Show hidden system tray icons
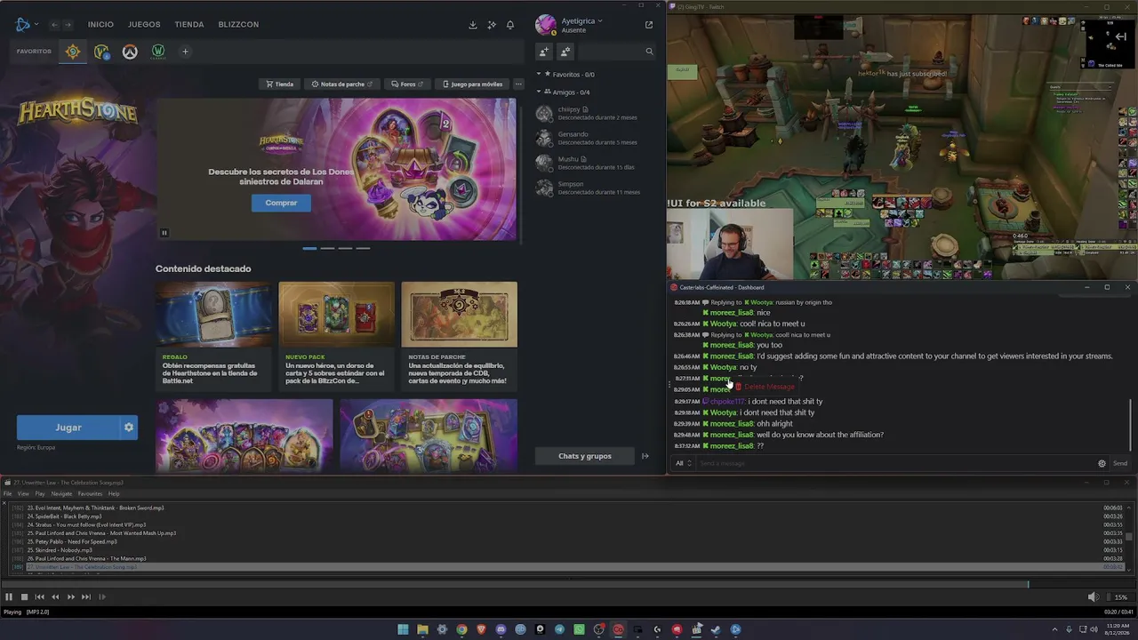Image resolution: width=1138 pixels, height=640 pixels. (x=1055, y=629)
